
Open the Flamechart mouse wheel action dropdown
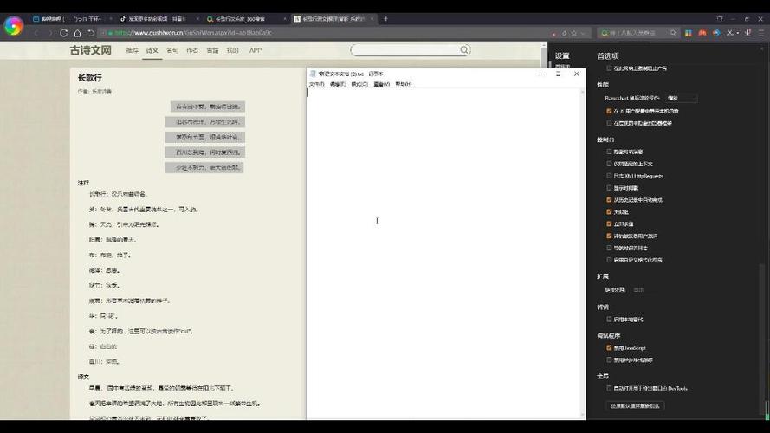[681, 98]
